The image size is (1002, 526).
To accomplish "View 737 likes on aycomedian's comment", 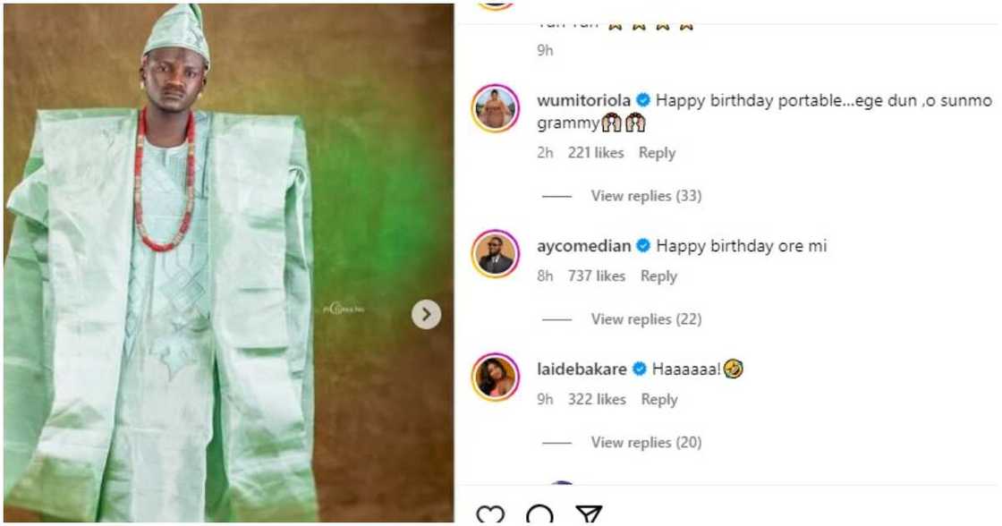I will [x=597, y=276].
